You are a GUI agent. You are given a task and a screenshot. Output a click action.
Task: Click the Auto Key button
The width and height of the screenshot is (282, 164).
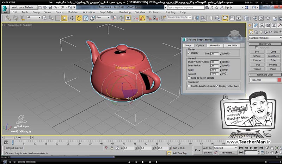208,148
